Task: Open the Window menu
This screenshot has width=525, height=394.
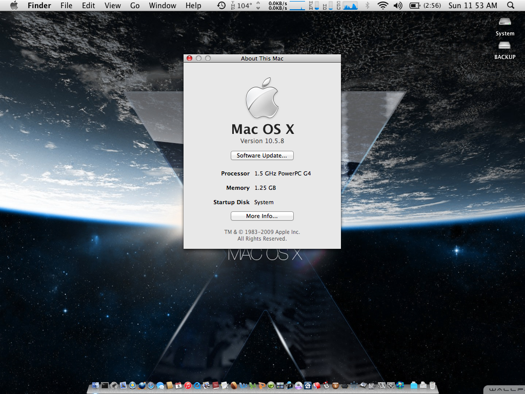Action: coord(163,5)
